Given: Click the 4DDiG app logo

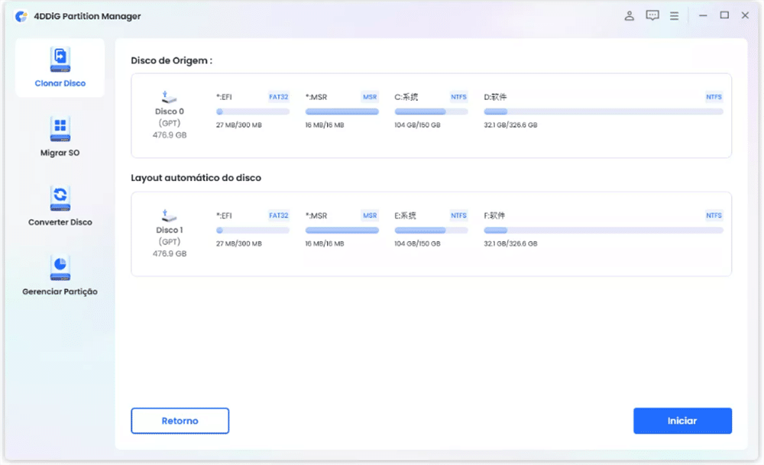Looking at the screenshot, I should tap(21, 16).
